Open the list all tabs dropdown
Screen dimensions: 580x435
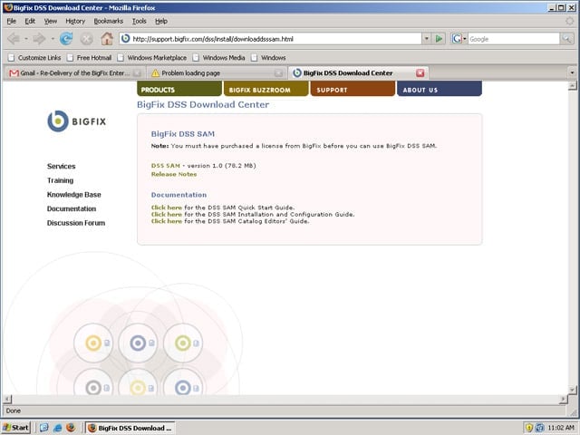point(572,72)
